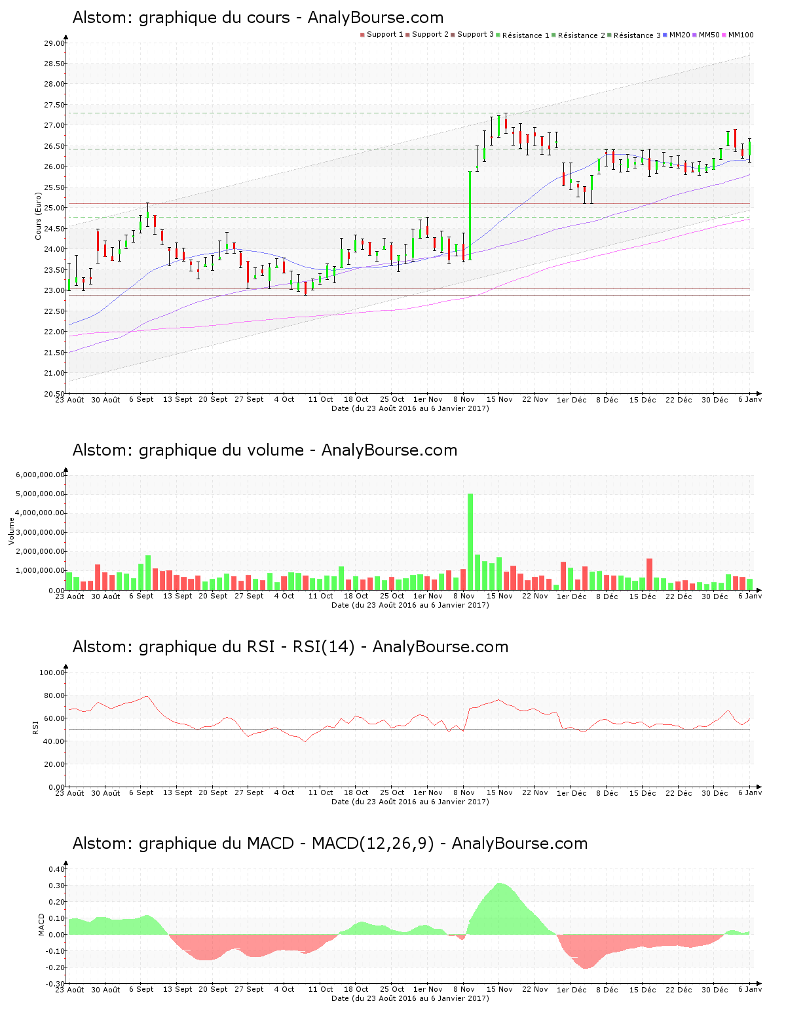Click the date range caption under MACD chart
This screenshot has height=1016, width=786.
coord(410,998)
